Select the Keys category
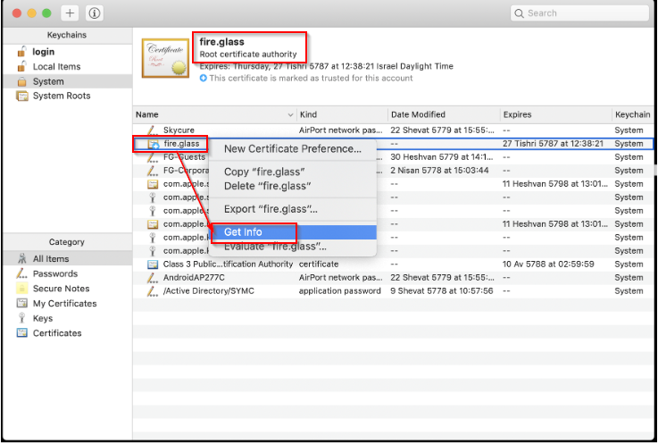The image size is (658, 445). click(43, 318)
